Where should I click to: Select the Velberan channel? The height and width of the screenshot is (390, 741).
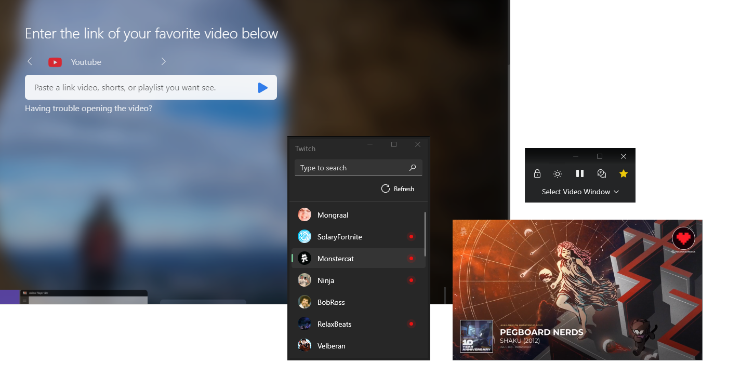tap(359, 346)
